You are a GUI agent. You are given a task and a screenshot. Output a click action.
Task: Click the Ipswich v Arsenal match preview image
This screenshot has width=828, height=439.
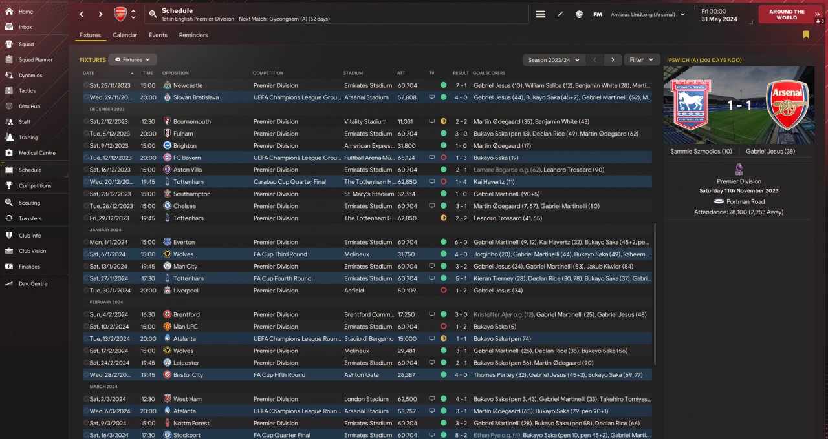(x=739, y=105)
